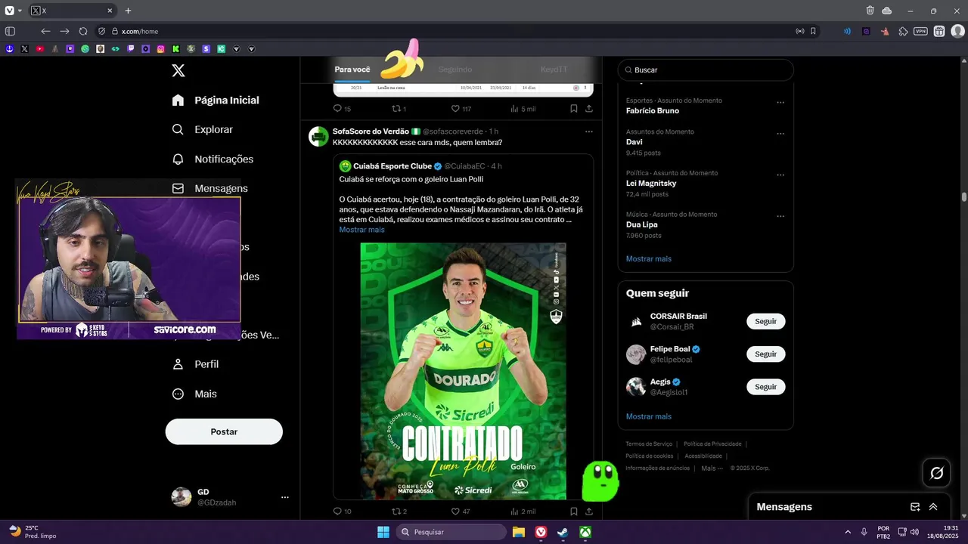Open browser user profile avatar
The image size is (968, 544).
(x=957, y=31)
